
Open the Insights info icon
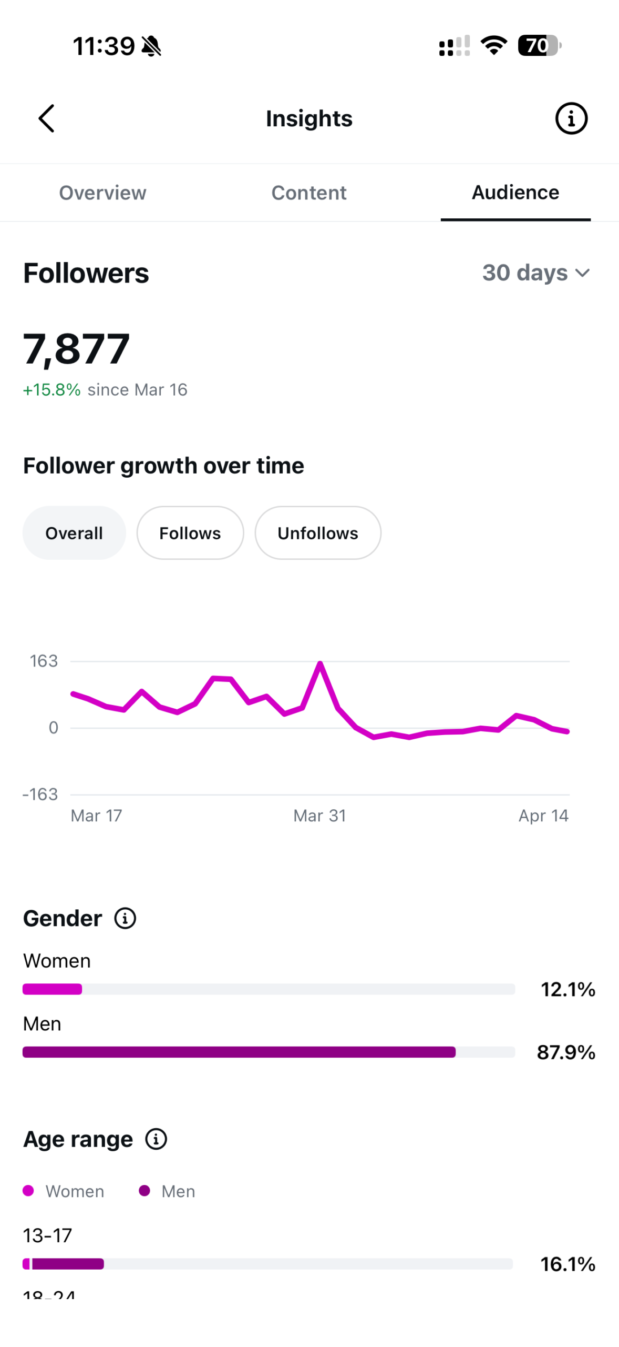[571, 118]
